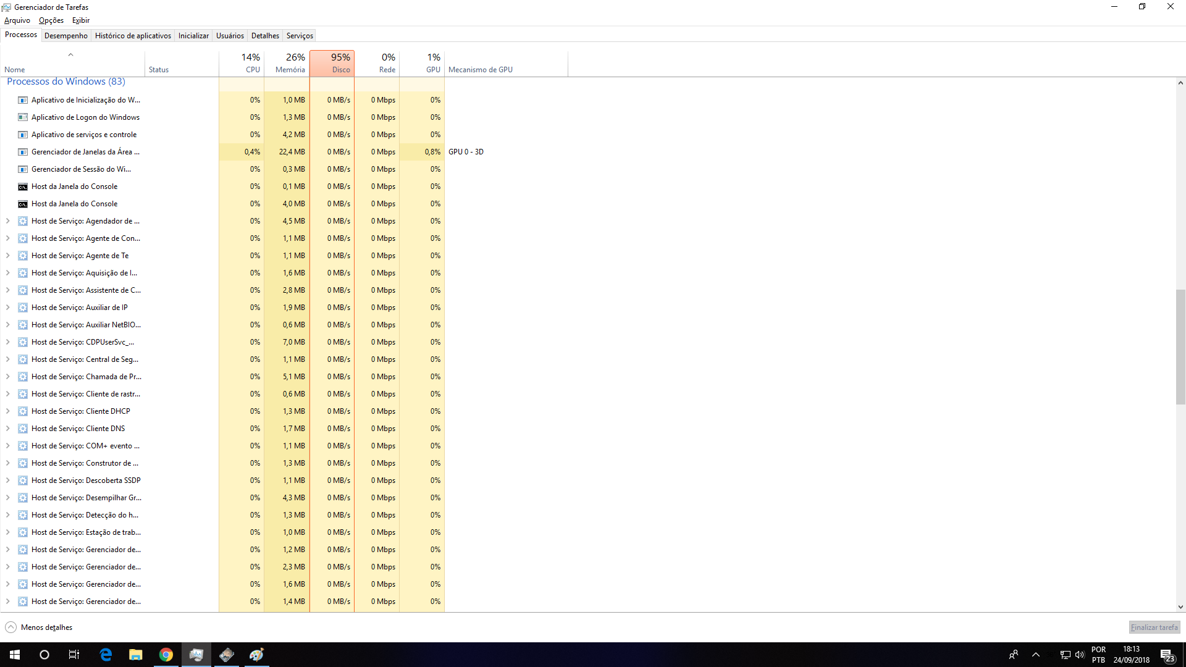Expand Host de Serviço: Construtor de... row
The width and height of the screenshot is (1186, 667).
click(7, 463)
